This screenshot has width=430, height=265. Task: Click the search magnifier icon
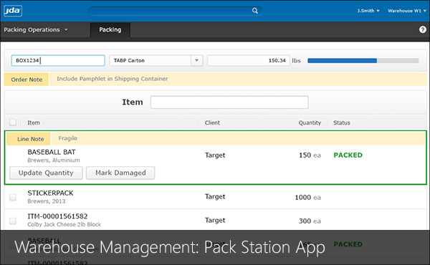(x=255, y=11)
